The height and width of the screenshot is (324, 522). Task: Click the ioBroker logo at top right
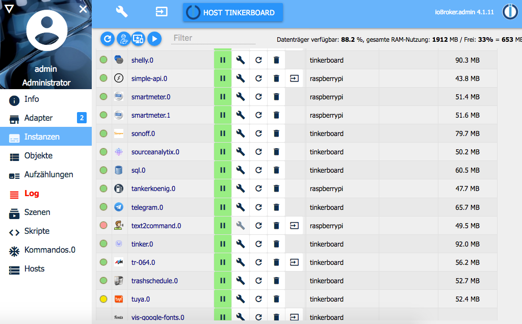tap(510, 12)
